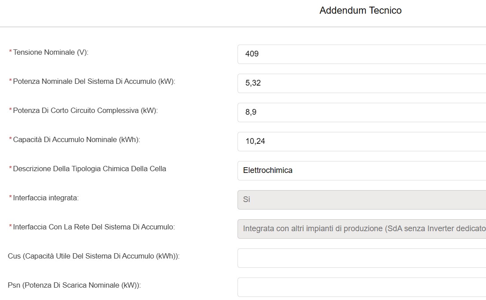Click the 'Potenza Di Corto Circuito Complessiva' label
The height and width of the screenshot is (300, 486).
(x=85, y=110)
